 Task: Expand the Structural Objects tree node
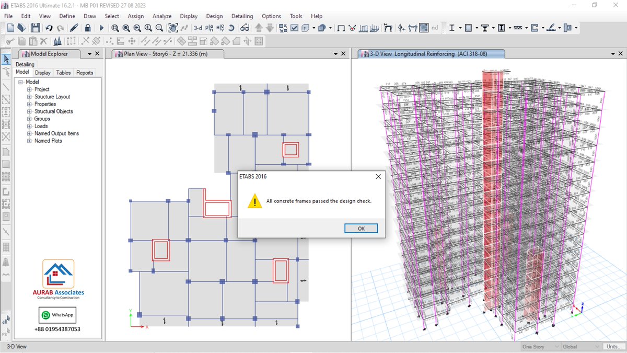(x=30, y=111)
